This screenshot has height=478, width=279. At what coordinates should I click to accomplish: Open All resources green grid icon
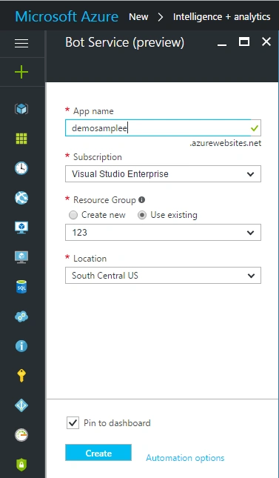tap(21, 139)
